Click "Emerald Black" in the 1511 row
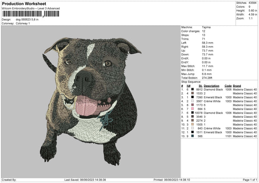Screen dimensions: 259x183 point(213,132)
